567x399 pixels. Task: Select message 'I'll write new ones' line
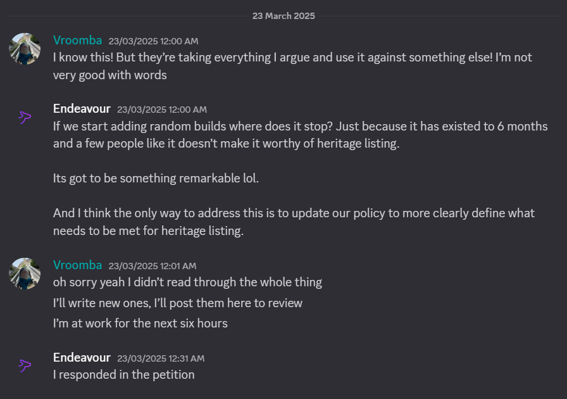coord(178,303)
